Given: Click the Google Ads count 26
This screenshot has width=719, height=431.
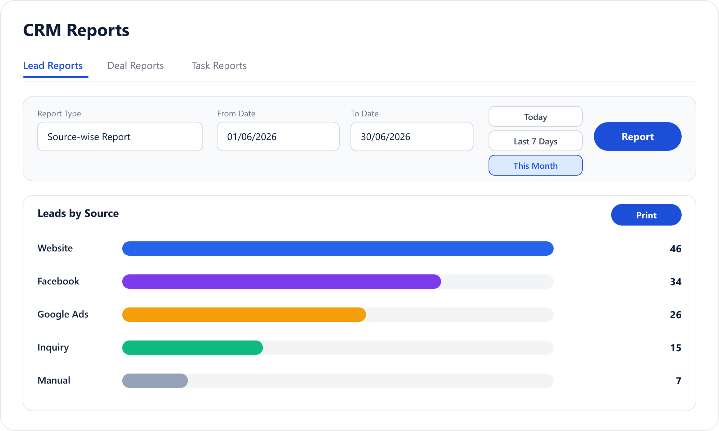Looking at the screenshot, I should pos(676,315).
